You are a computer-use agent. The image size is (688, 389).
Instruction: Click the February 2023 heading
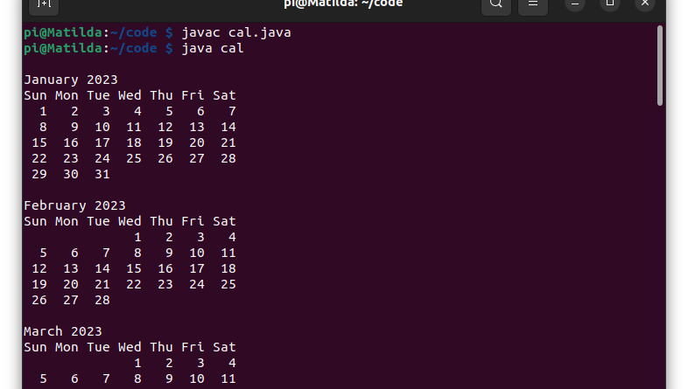pos(75,206)
